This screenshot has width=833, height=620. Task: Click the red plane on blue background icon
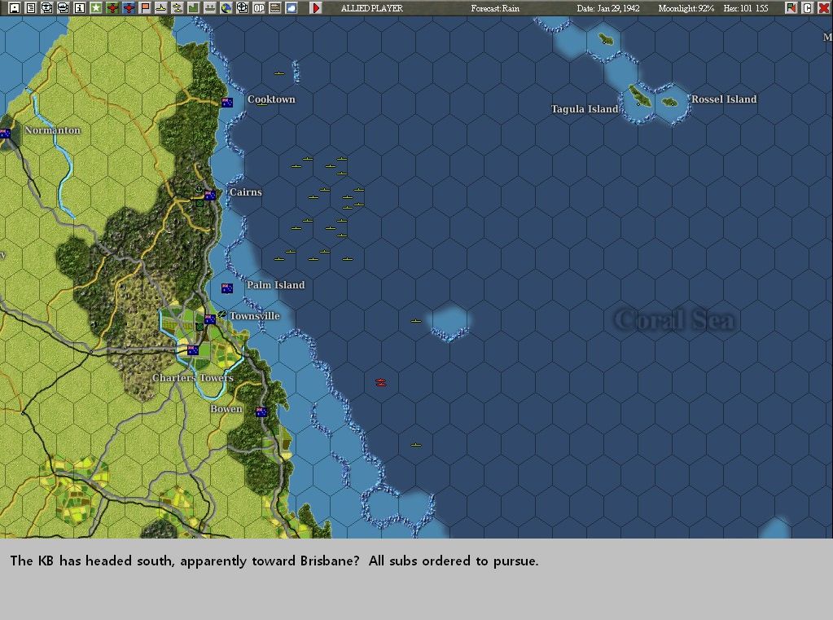(129, 8)
